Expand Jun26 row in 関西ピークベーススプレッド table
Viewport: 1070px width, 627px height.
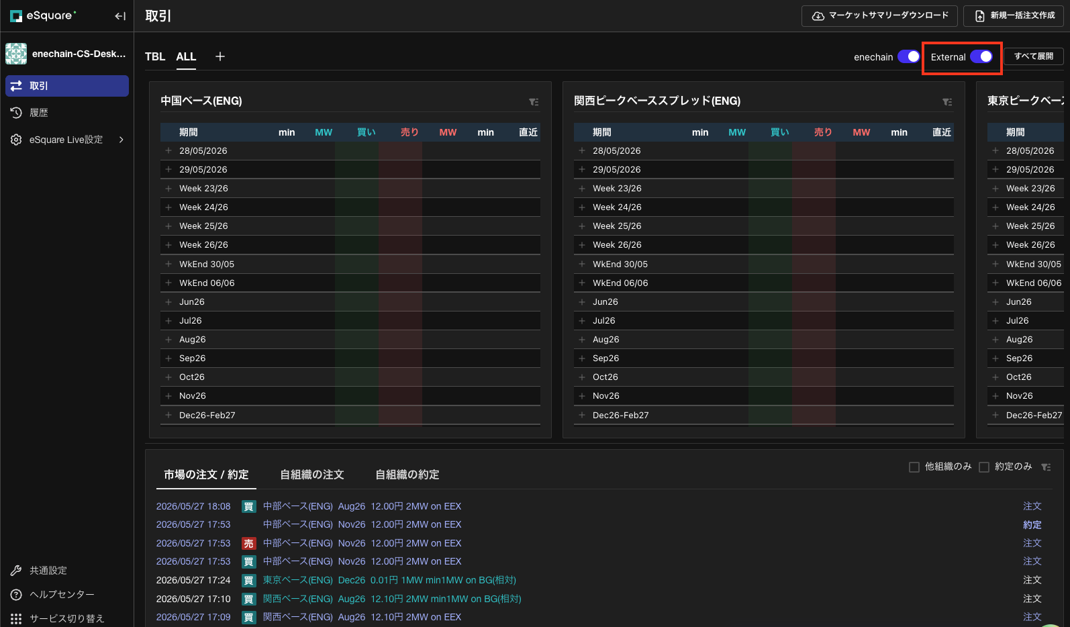(x=582, y=302)
